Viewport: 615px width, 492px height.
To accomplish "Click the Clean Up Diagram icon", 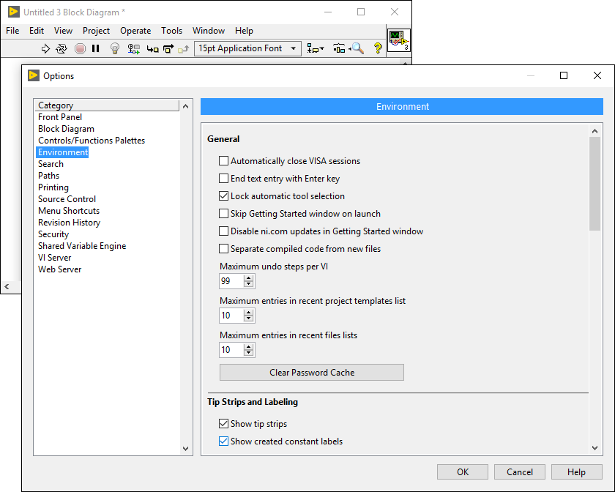I will coord(339,48).
